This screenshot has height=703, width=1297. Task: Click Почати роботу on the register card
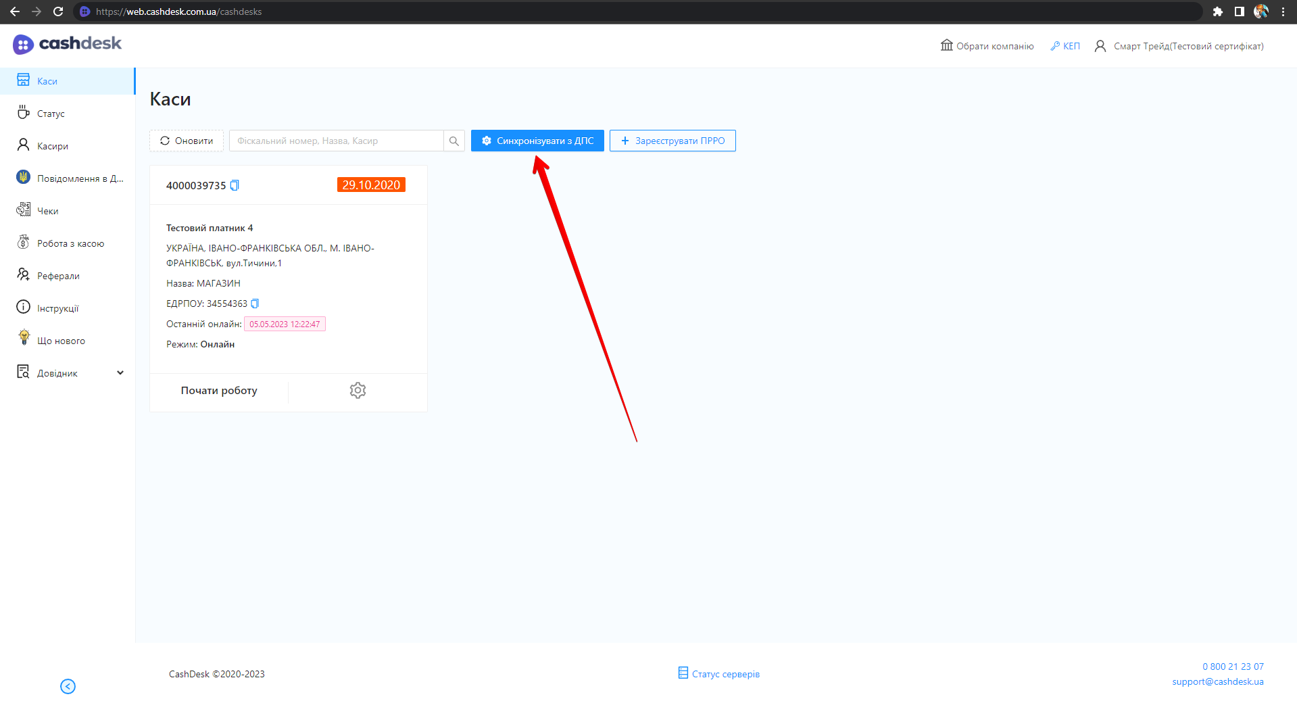point(219,391)
